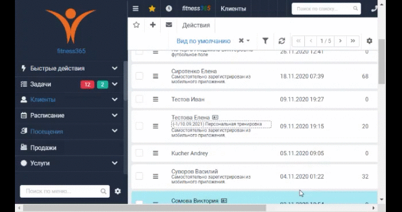Click card icon next to Тестова Елена
This screenshot has height=212, width=402.
(x=215, y=117)
